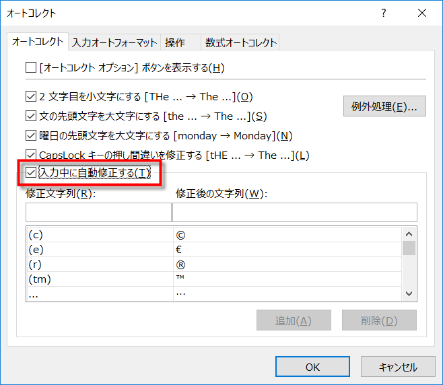Switch to the 入力オートフォーマット tab
Screen dimensions: 443x385
pos(114,42)
